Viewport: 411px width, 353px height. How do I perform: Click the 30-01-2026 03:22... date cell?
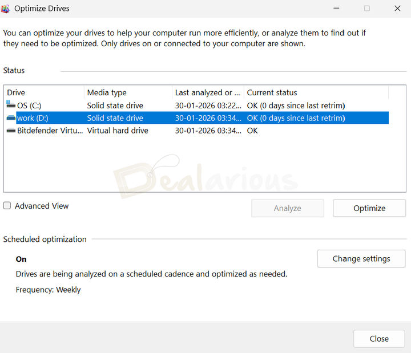(x=208, y=106)
